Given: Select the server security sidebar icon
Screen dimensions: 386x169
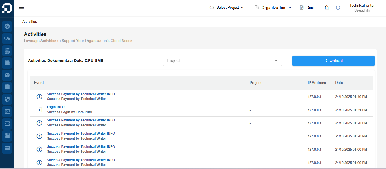Looking at the screenshot, I should [7, 51].
